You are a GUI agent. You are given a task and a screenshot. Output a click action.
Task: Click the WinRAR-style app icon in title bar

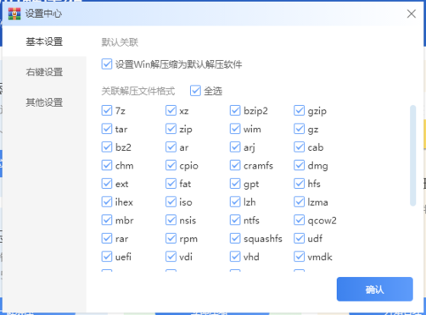pos(14,14)
